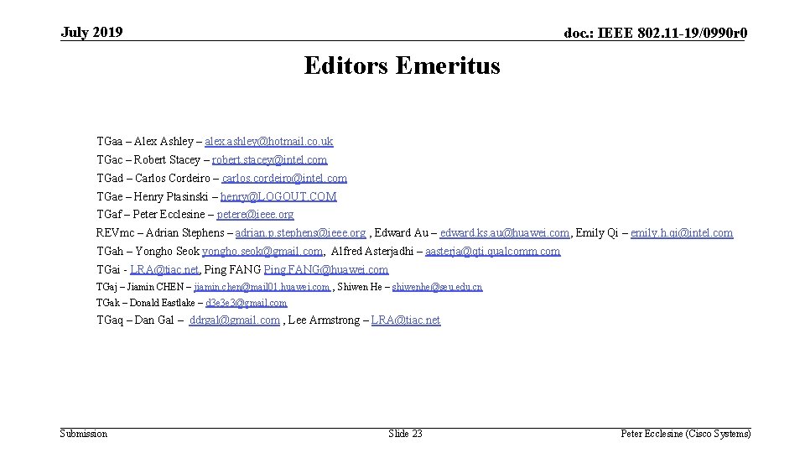This screenshot has width=805, height=453.
Task: Select the Editors Emeritus slide title
Action: [x=402, y=65]
